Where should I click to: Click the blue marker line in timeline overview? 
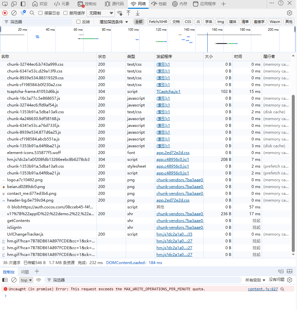207,42
